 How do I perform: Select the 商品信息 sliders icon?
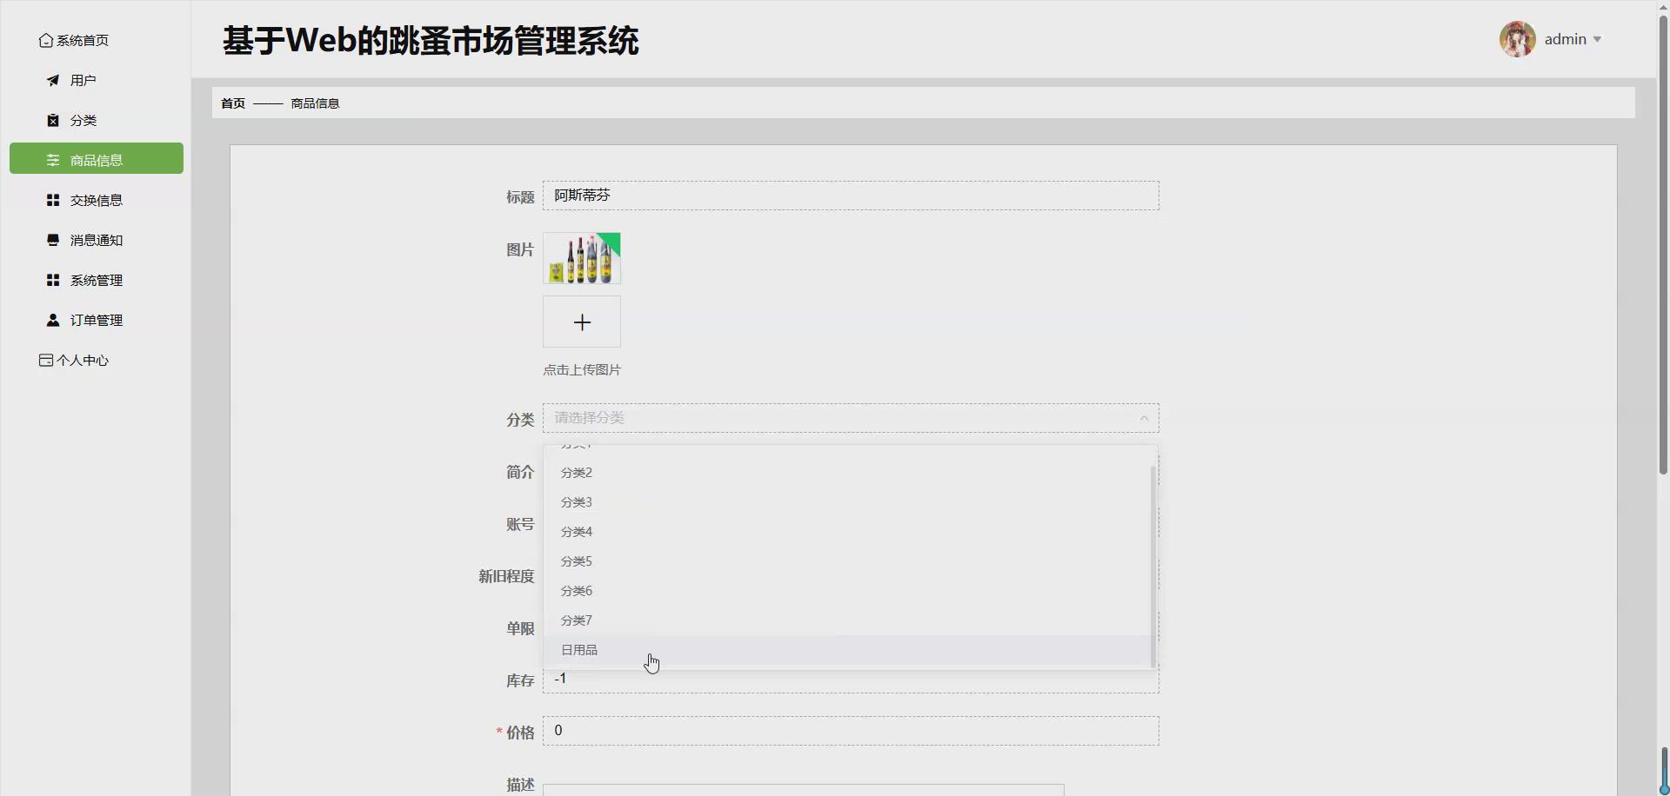pyautogui.click(x=52, y=160)
